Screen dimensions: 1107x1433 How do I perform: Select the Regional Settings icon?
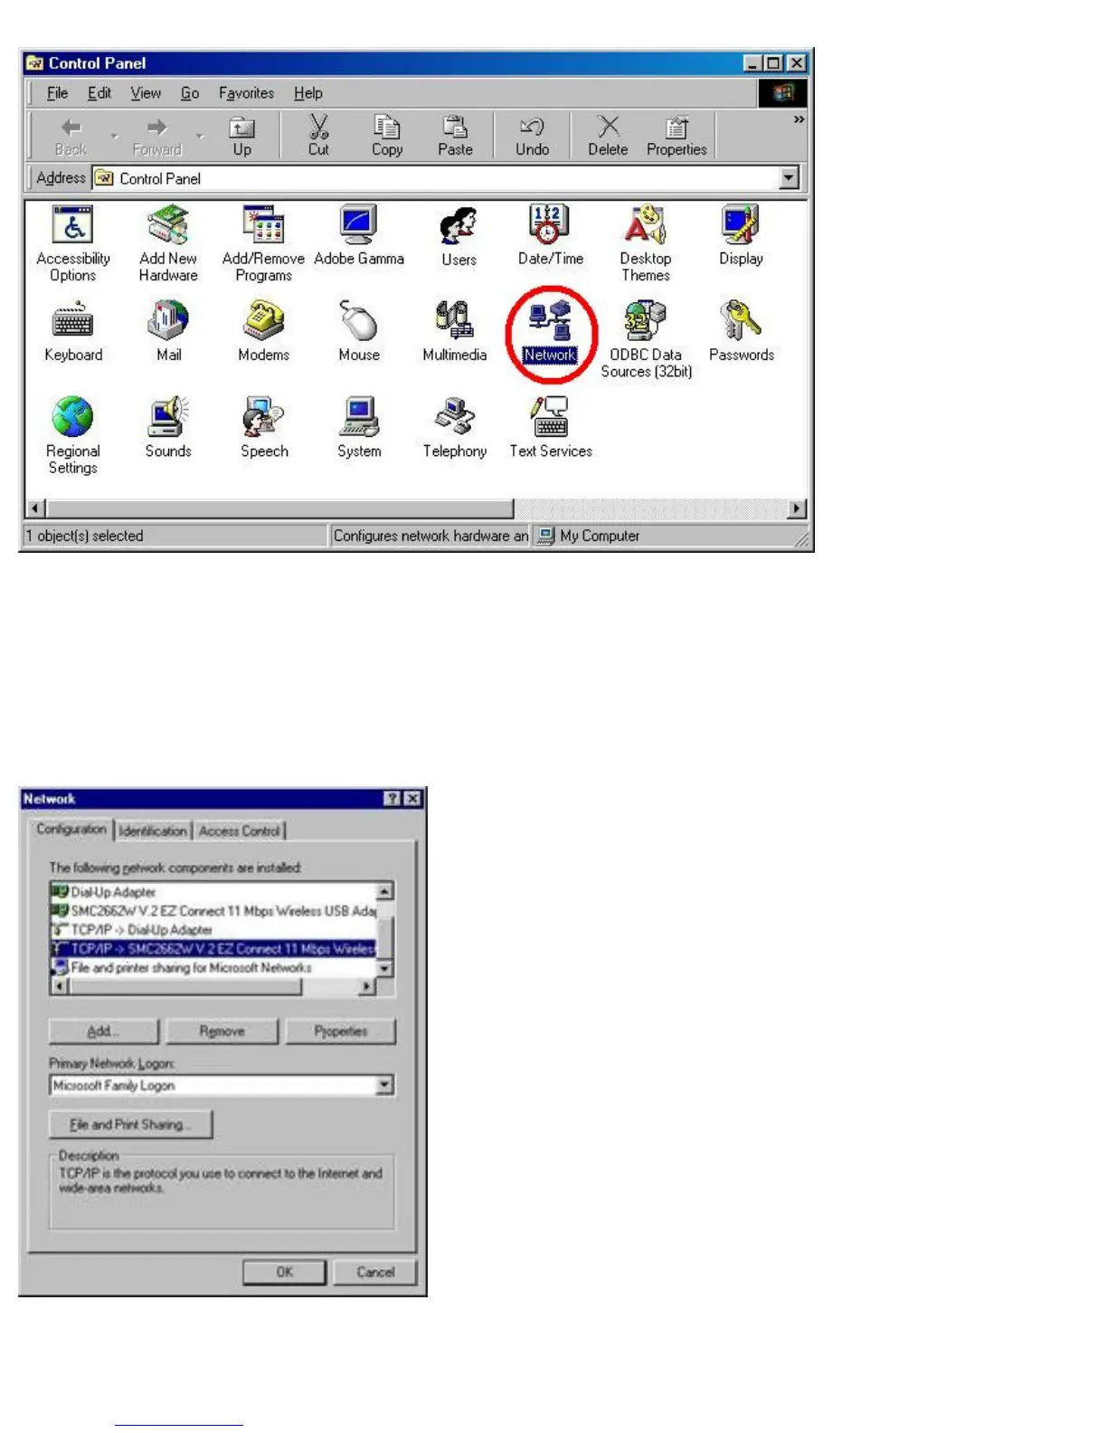click(72, 435)
